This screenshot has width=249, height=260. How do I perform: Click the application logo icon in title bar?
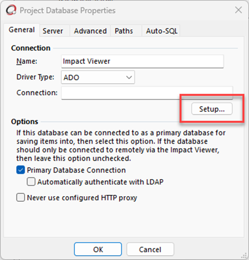[x=11, y=10]
